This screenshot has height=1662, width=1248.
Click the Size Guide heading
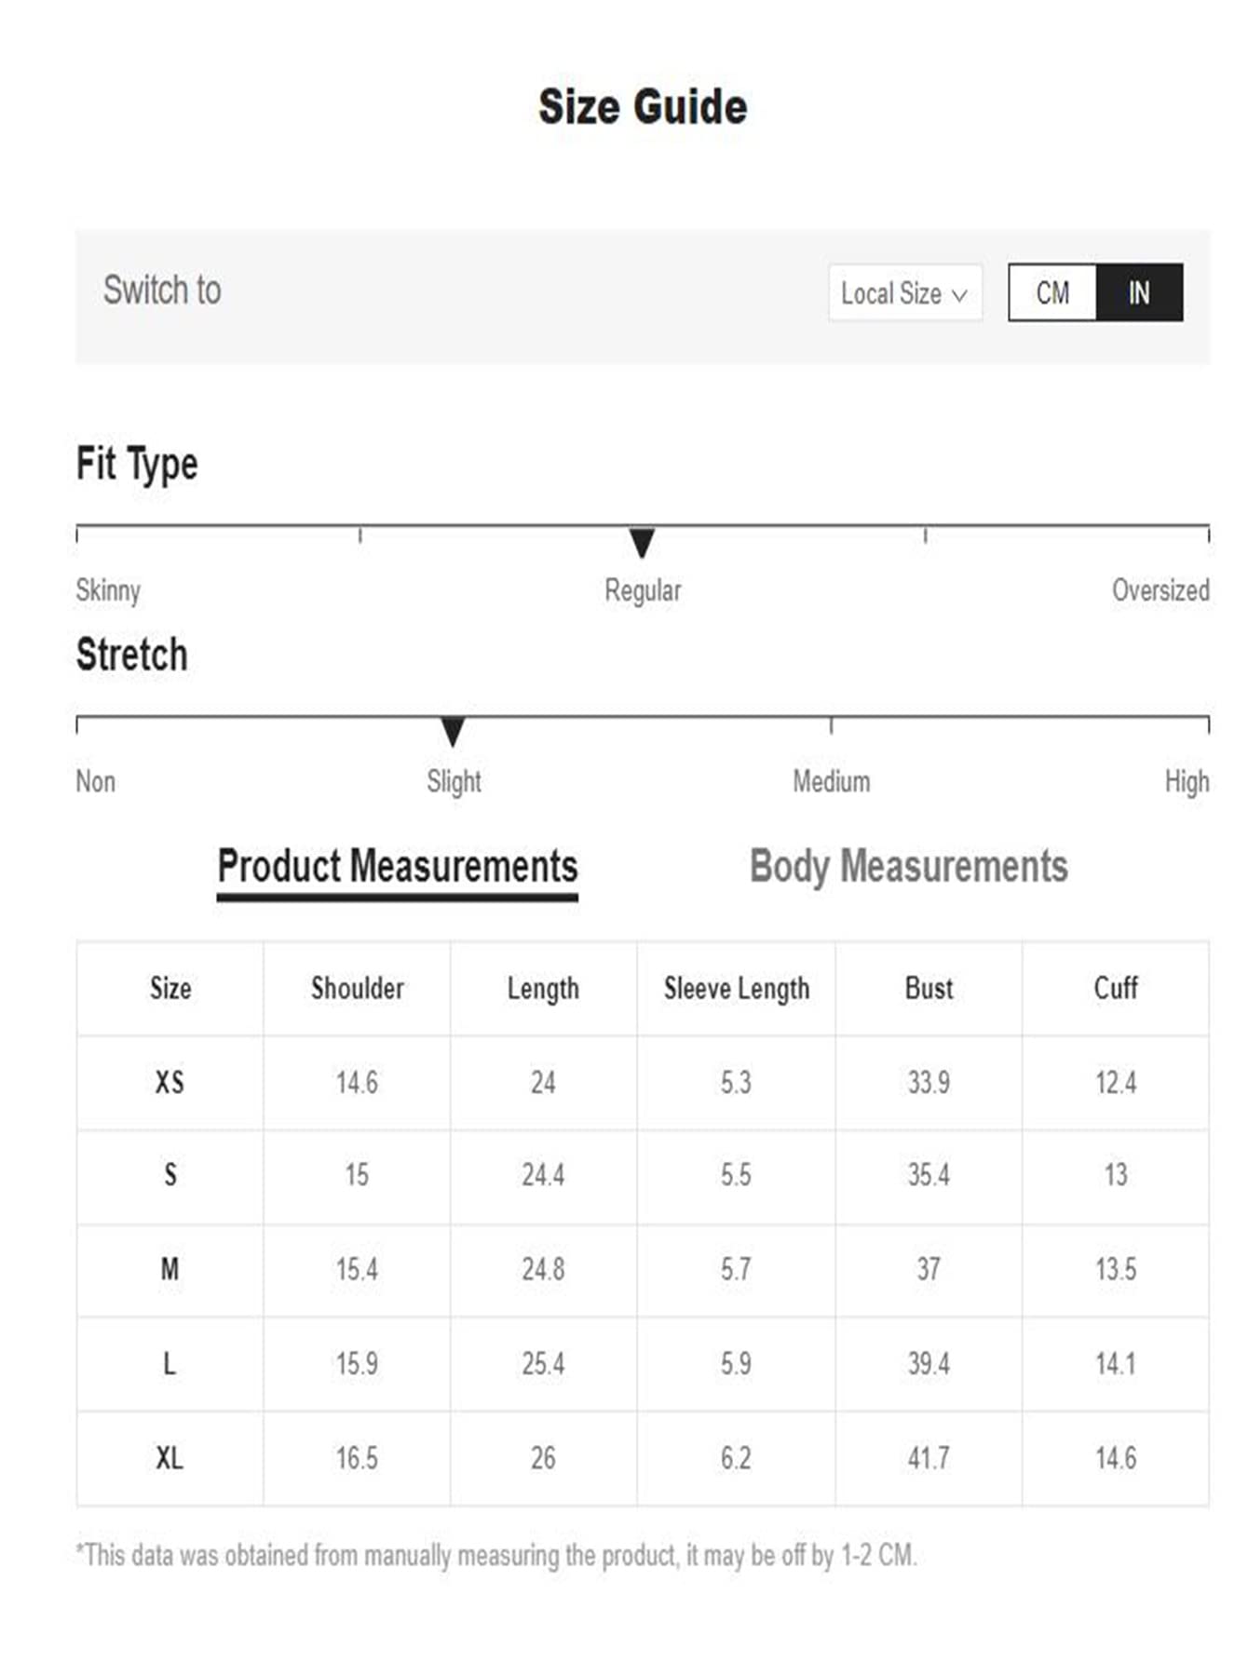point(643,107)
